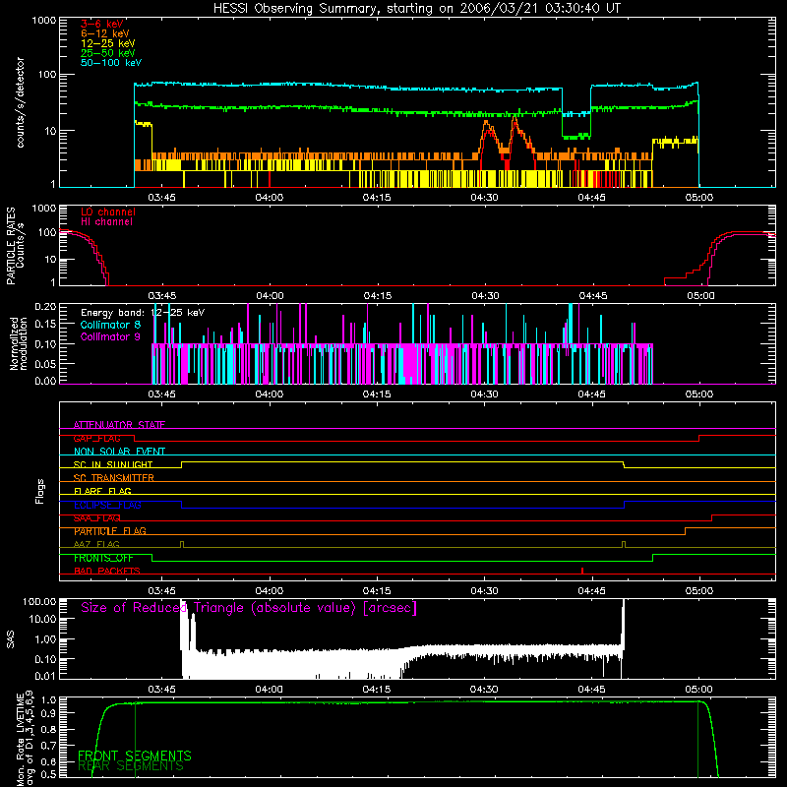Click the blue ECLIPSE_FLAG label

point(107,505)
